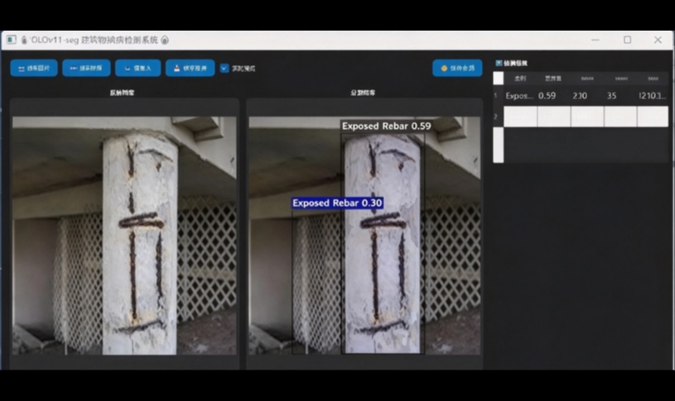Click the 'Exposed Rebar 0.30' detection label
This screenshot has height=401, width=675.
337,203
